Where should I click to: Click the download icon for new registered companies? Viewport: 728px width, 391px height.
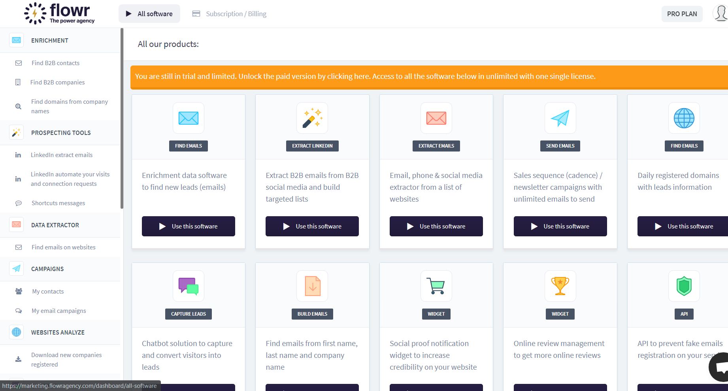tap(18, 359)
